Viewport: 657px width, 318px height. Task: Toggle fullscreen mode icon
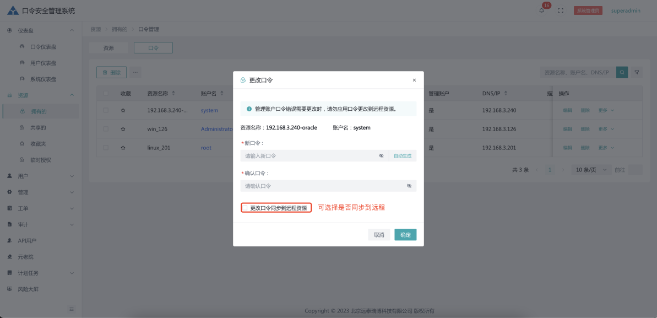[x=561, y=10]
